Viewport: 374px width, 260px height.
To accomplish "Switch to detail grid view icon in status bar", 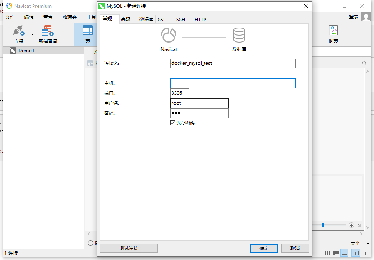I will tap(344, 253).
